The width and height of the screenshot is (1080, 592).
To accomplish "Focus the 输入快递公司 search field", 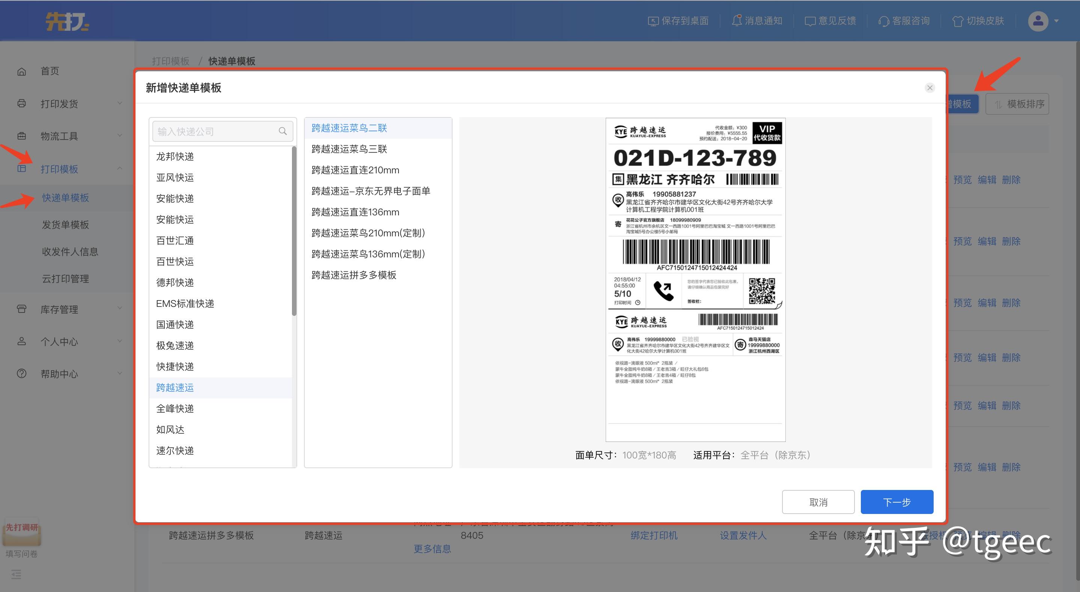I will pos(223,131).
